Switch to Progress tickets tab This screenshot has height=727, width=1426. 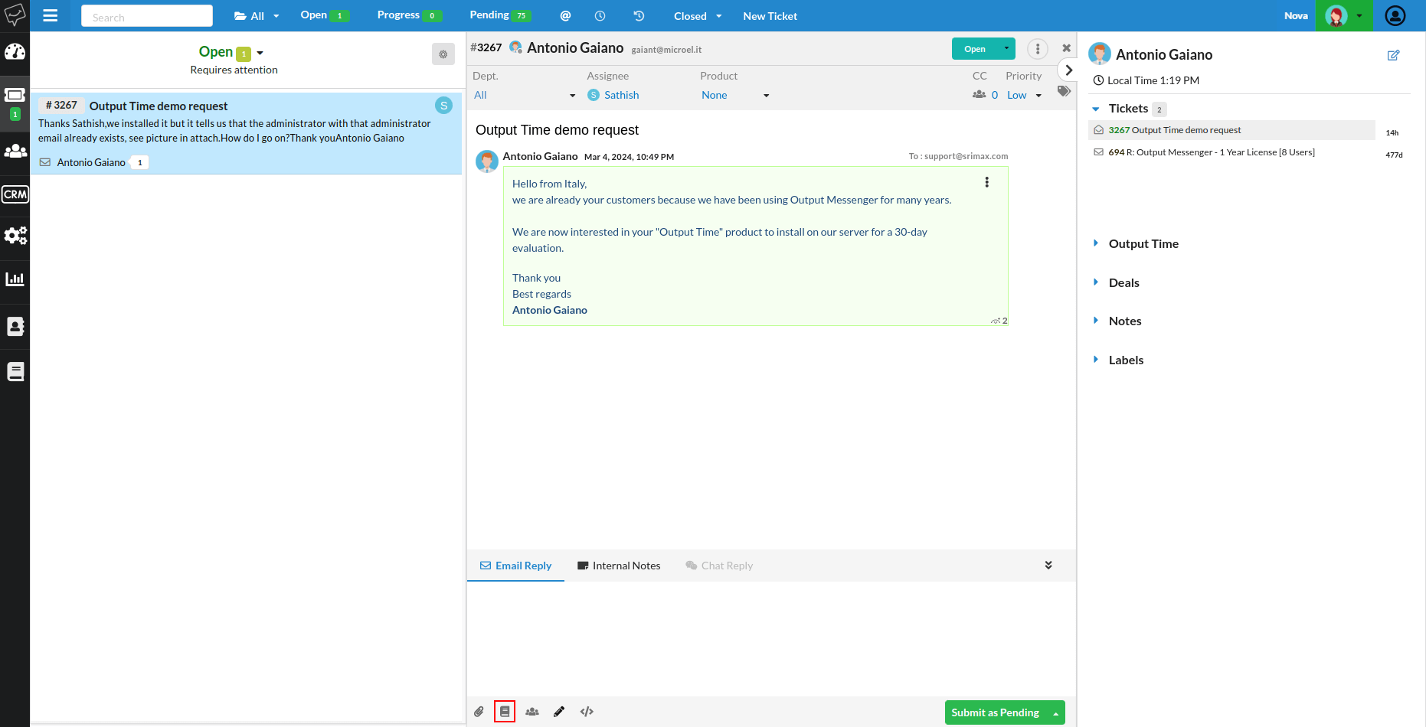pyautogui.click(x=409, y=15)
